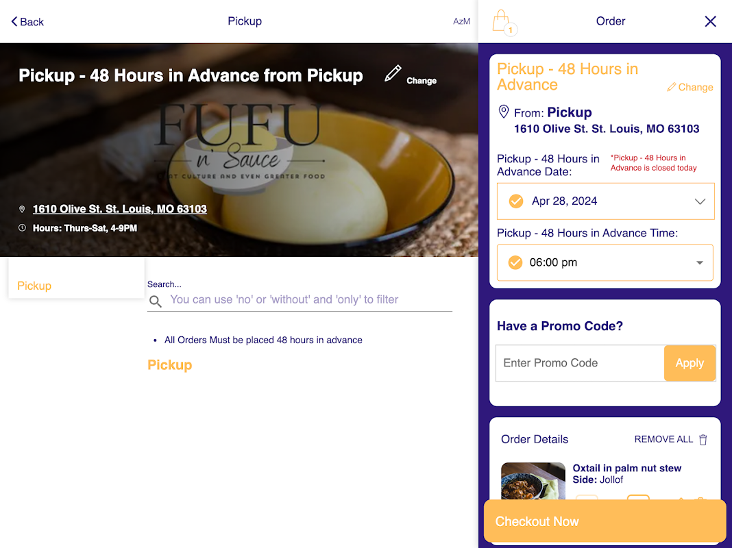Click the orange checkmark beside 06:00 pm
This screenshot has width=732, height=548.
pos(515,262)
